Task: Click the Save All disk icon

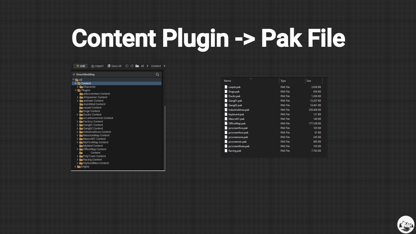Action: coord(109,66)
